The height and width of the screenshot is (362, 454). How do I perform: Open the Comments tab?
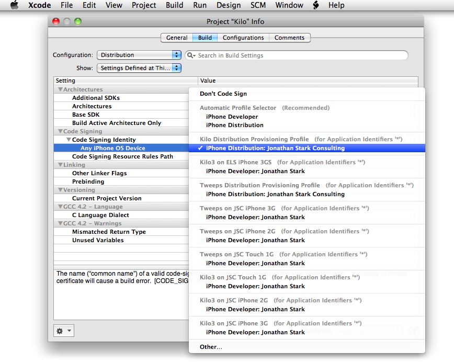coord(289,38)
